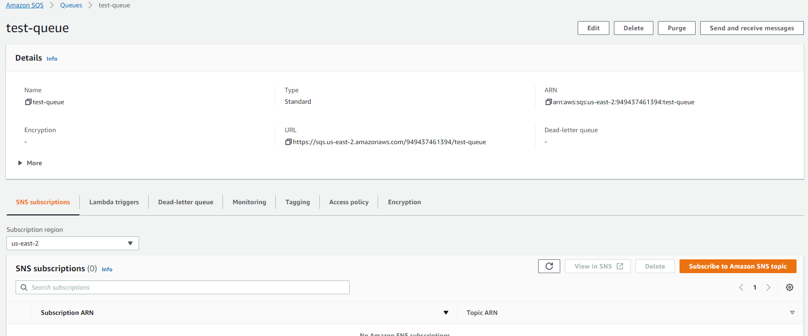Open the Encryption tab
The width and height of the screenshot is (808, 336).
click(404, 202)
